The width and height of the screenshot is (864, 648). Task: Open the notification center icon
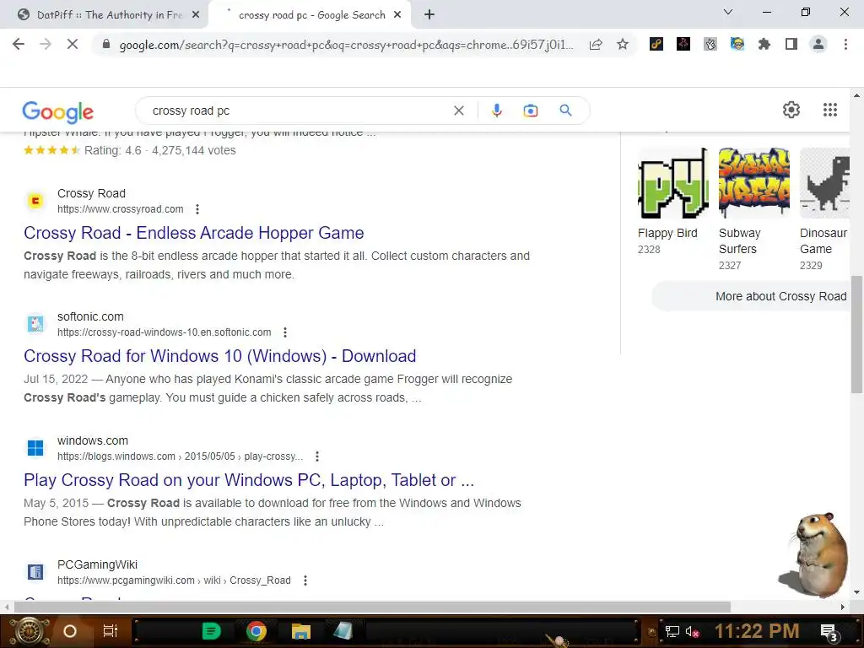click(829, 632)
